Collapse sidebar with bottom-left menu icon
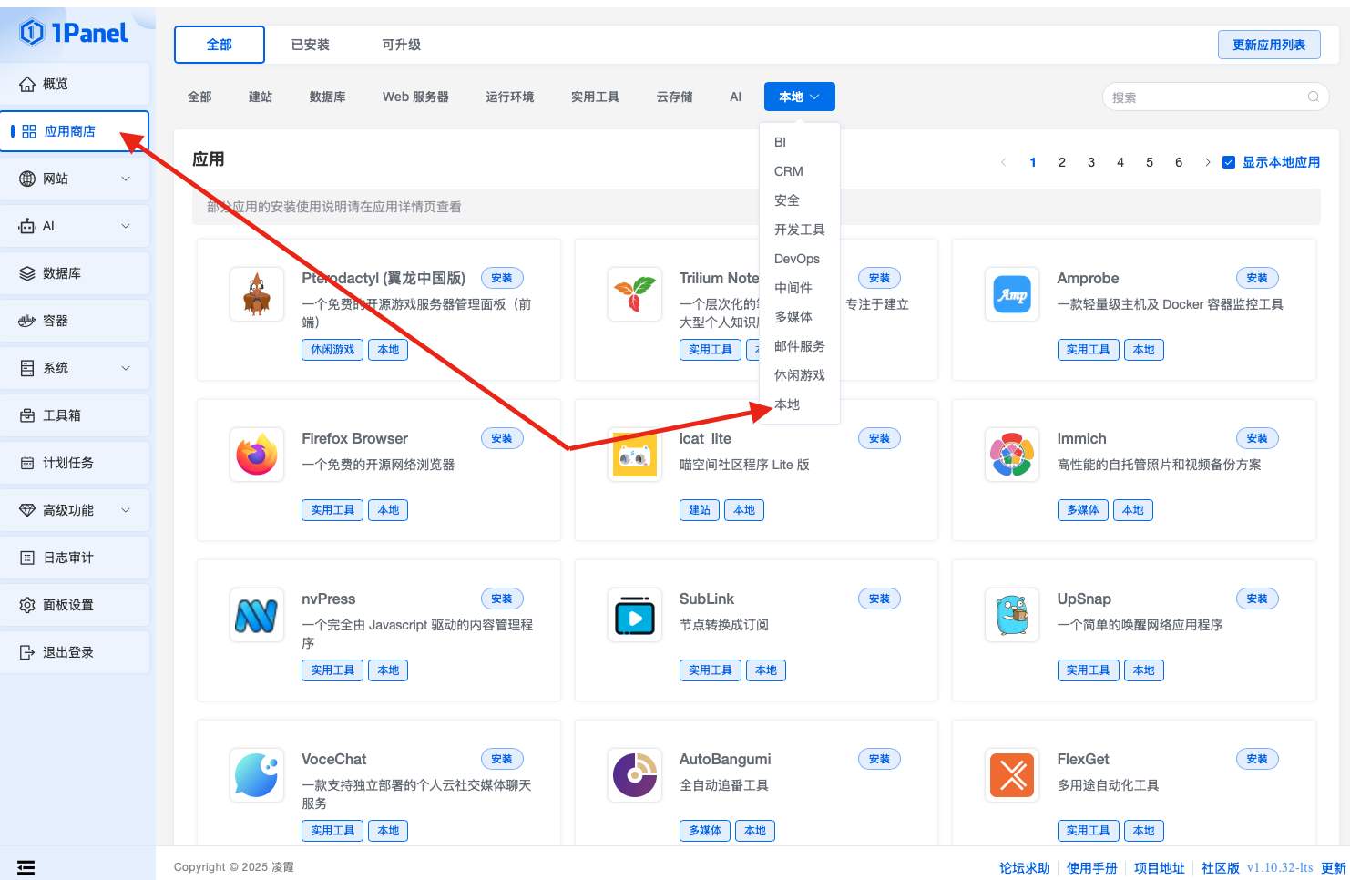This screenshot has width=1350, height=880. 26,867
